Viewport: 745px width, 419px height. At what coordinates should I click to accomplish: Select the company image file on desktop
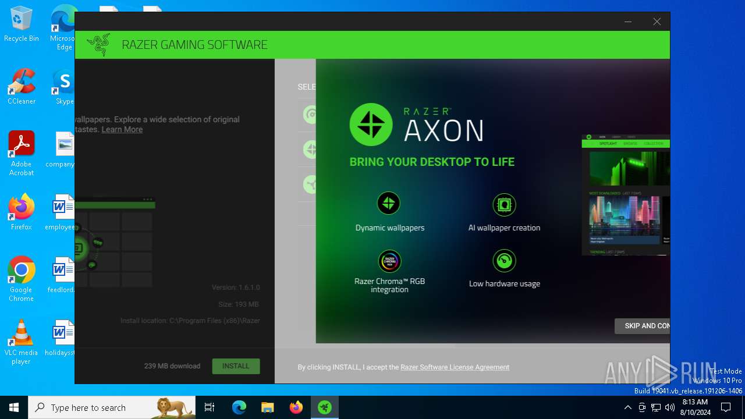pyautogui.click(x=61, y=150)
